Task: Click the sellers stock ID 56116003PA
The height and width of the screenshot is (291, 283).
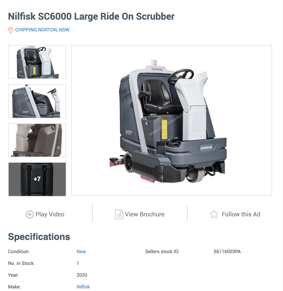Action: [227, 252]
